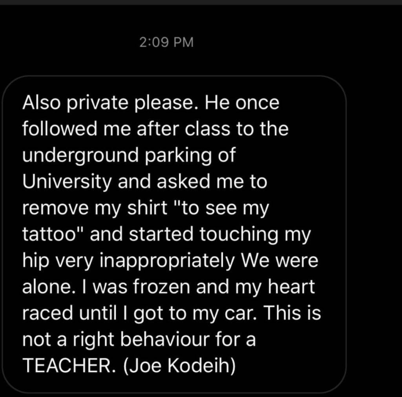Click the parenthesized name ending the message
Image resolution: width=402 pixels, height=397 pixels.
pos(179,366)
